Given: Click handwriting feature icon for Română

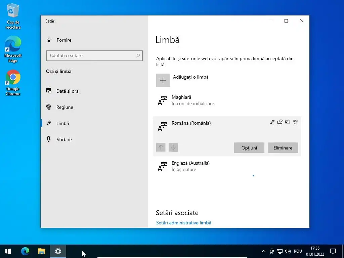Looking at the screenshot, I should 288,122.
